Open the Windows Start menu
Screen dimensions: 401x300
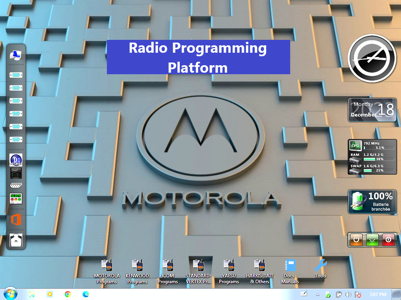coord(10,294)
